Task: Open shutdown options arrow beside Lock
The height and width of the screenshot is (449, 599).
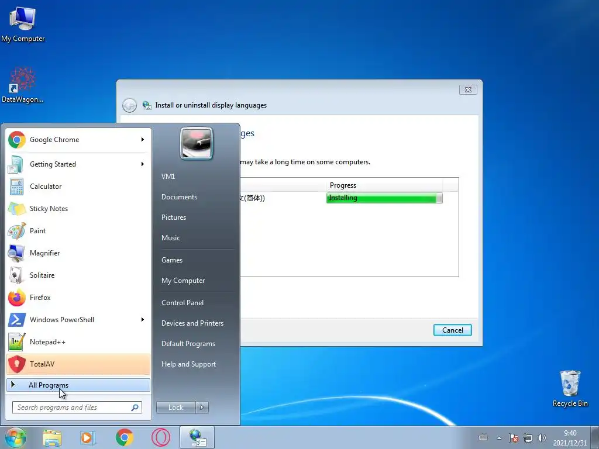Action: (202, 407)
